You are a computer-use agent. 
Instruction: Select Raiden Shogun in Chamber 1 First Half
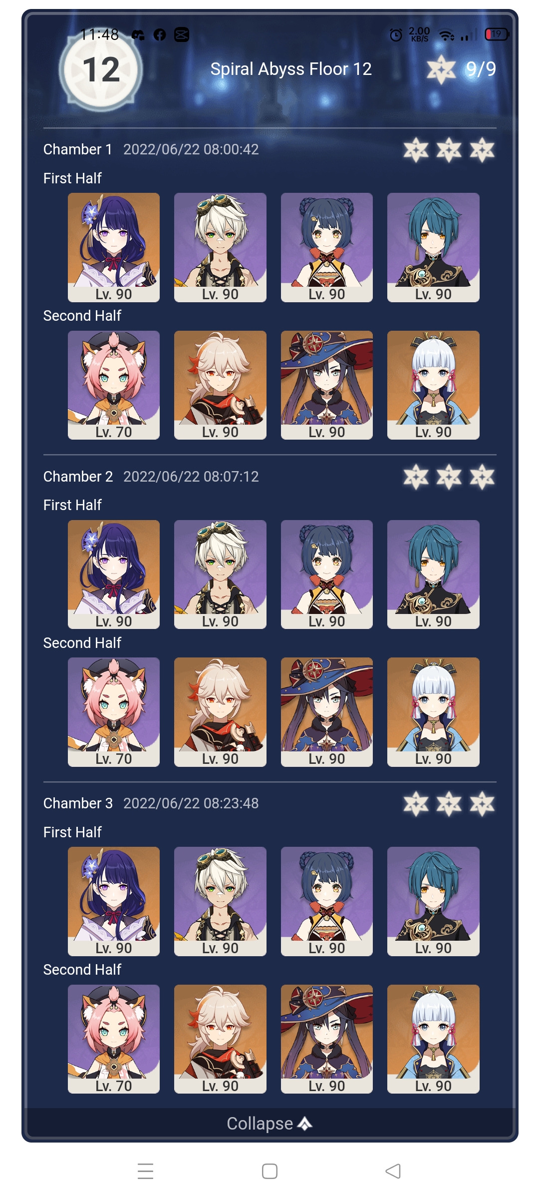(114, 247)
